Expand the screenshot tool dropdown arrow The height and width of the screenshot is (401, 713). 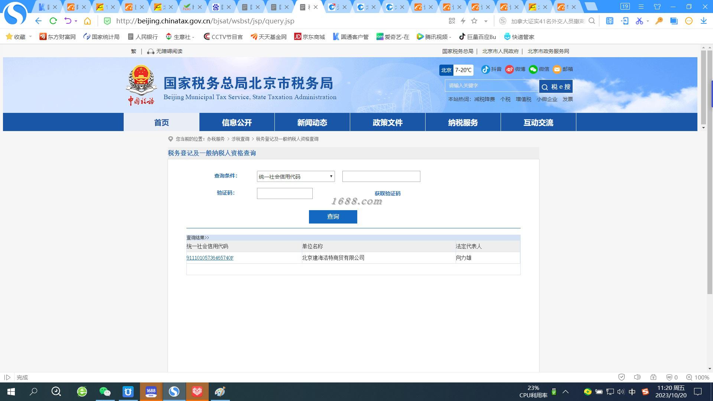point(648,21)
